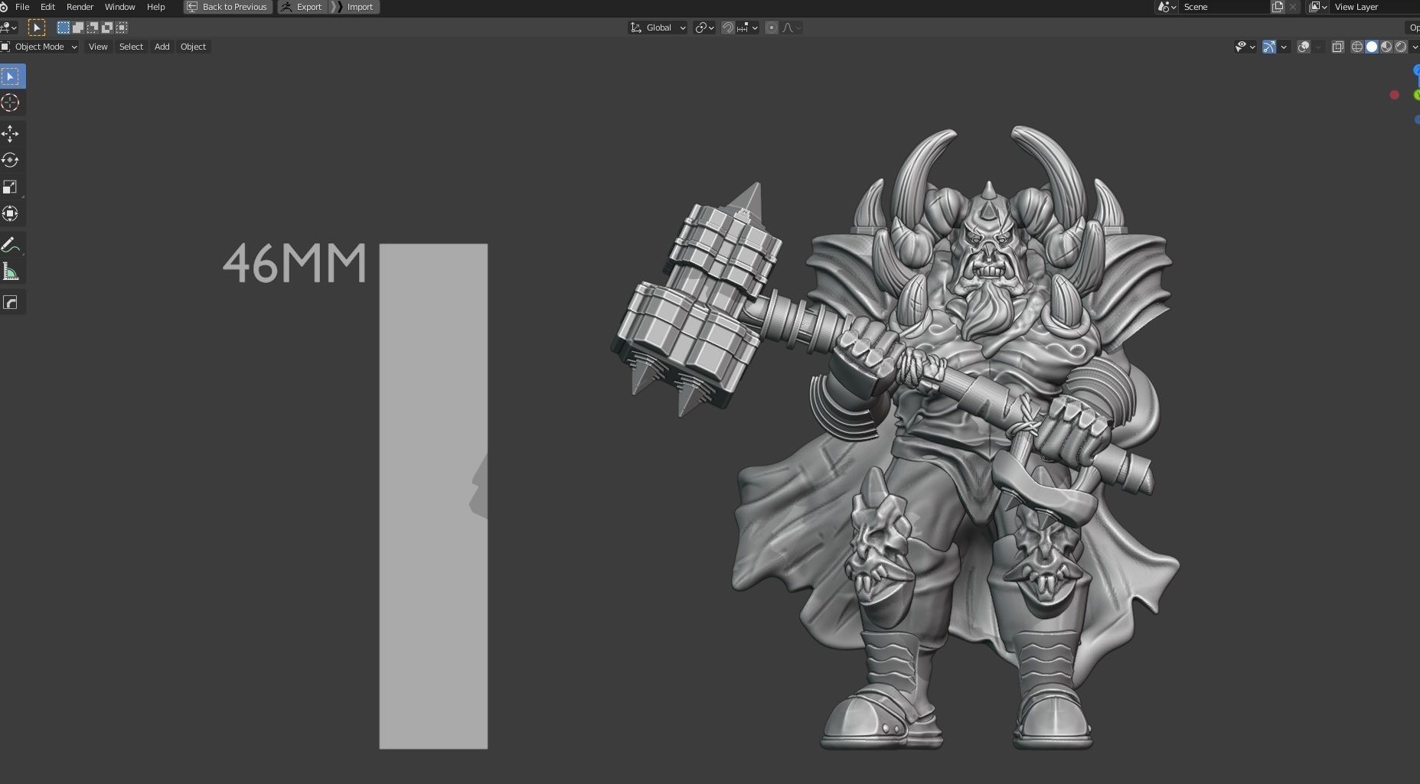Open viewport Select menu
Screen dimensions: 1420x784
pyautogui.click(x=131, y=47)
